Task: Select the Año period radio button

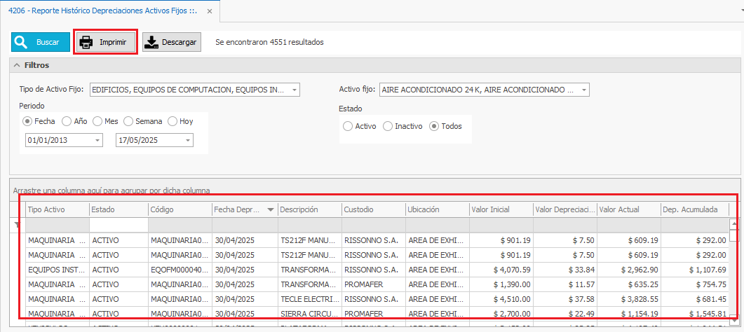Action: click(x=67, y=121)
